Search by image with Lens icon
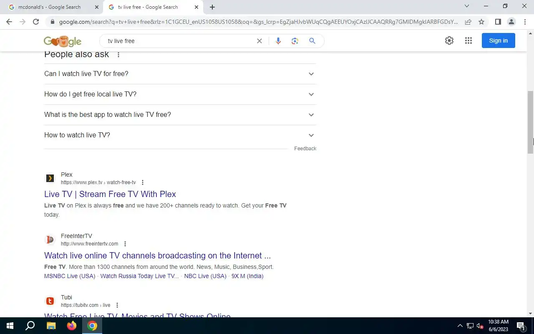Image resolution: width=534 pixels, height=334 pixels. pyautogui.click(x=295, y=41)
